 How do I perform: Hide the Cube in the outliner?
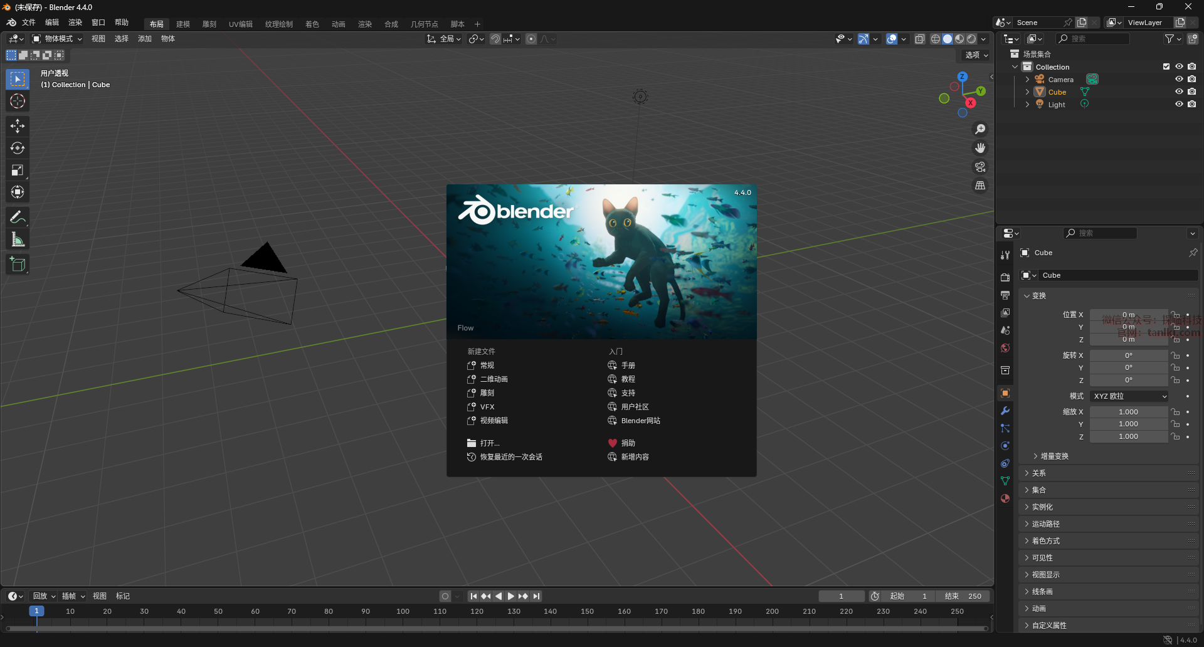click(1179, 92)
